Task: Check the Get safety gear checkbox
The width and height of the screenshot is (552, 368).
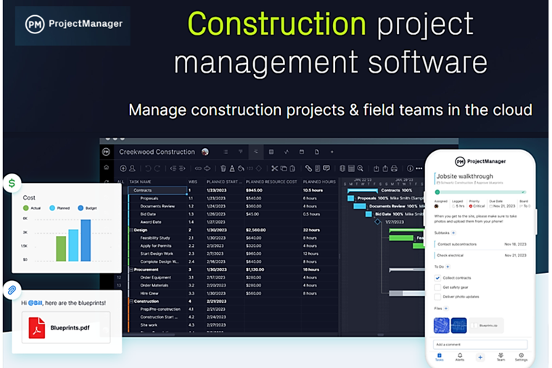Action: [437, 287]
